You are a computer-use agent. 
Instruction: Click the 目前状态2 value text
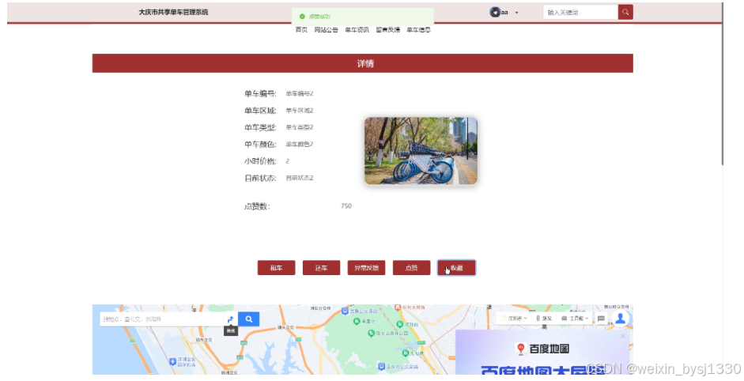(x=300, y=178)
